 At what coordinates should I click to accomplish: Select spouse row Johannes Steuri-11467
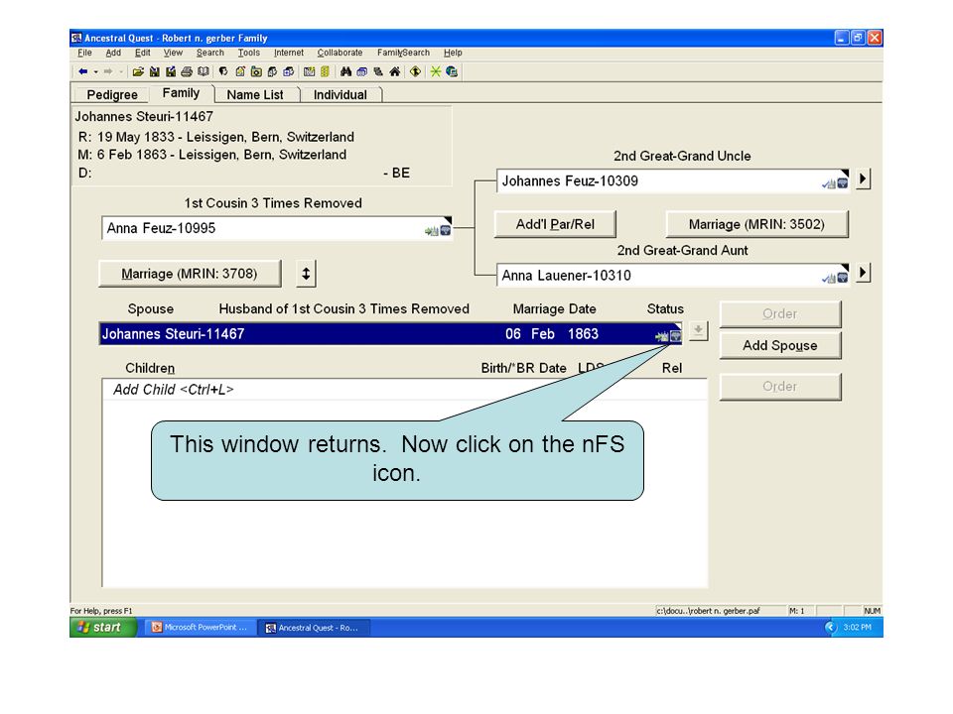tap(390, 334)
